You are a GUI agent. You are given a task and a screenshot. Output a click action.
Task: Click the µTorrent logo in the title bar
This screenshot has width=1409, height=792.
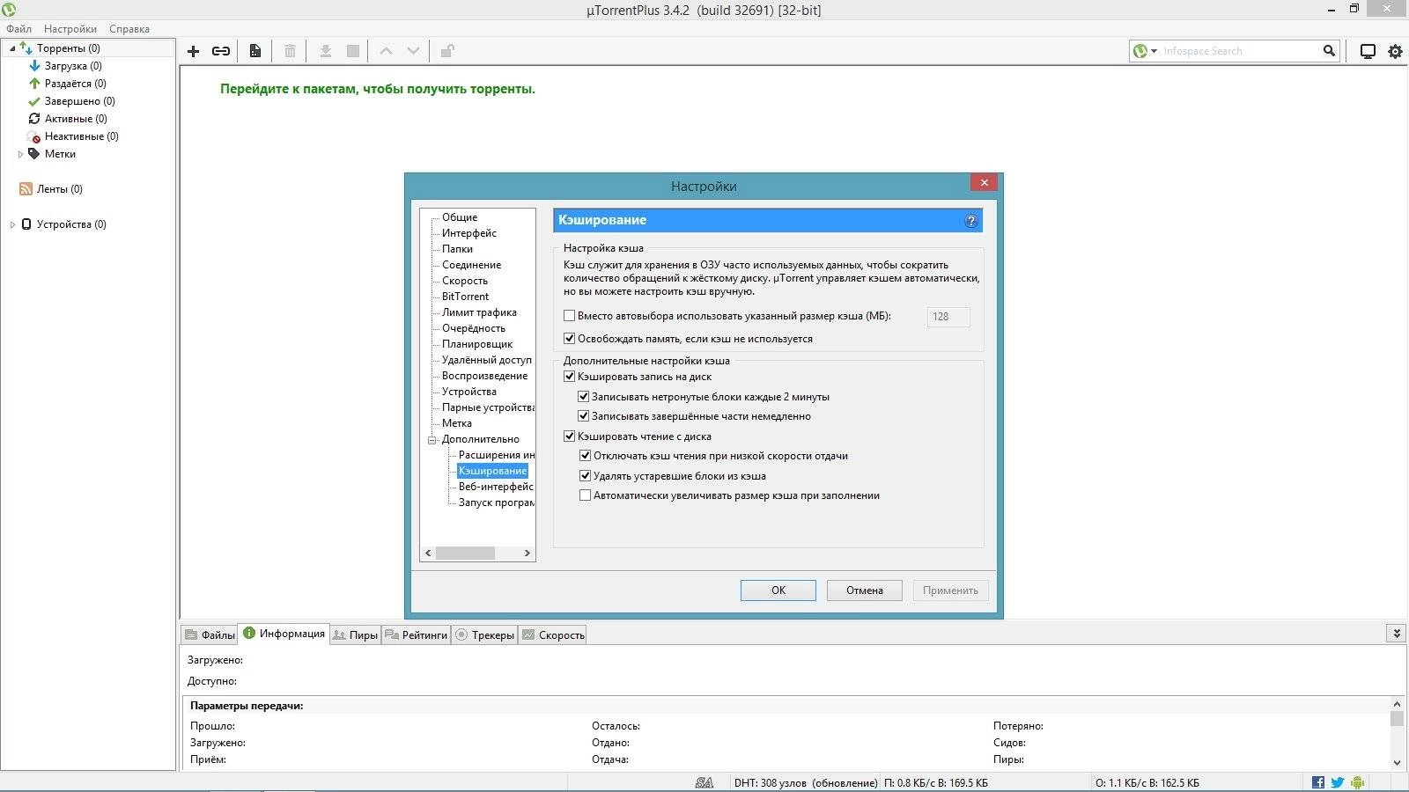pyautogui.click(x=9, y=10)
